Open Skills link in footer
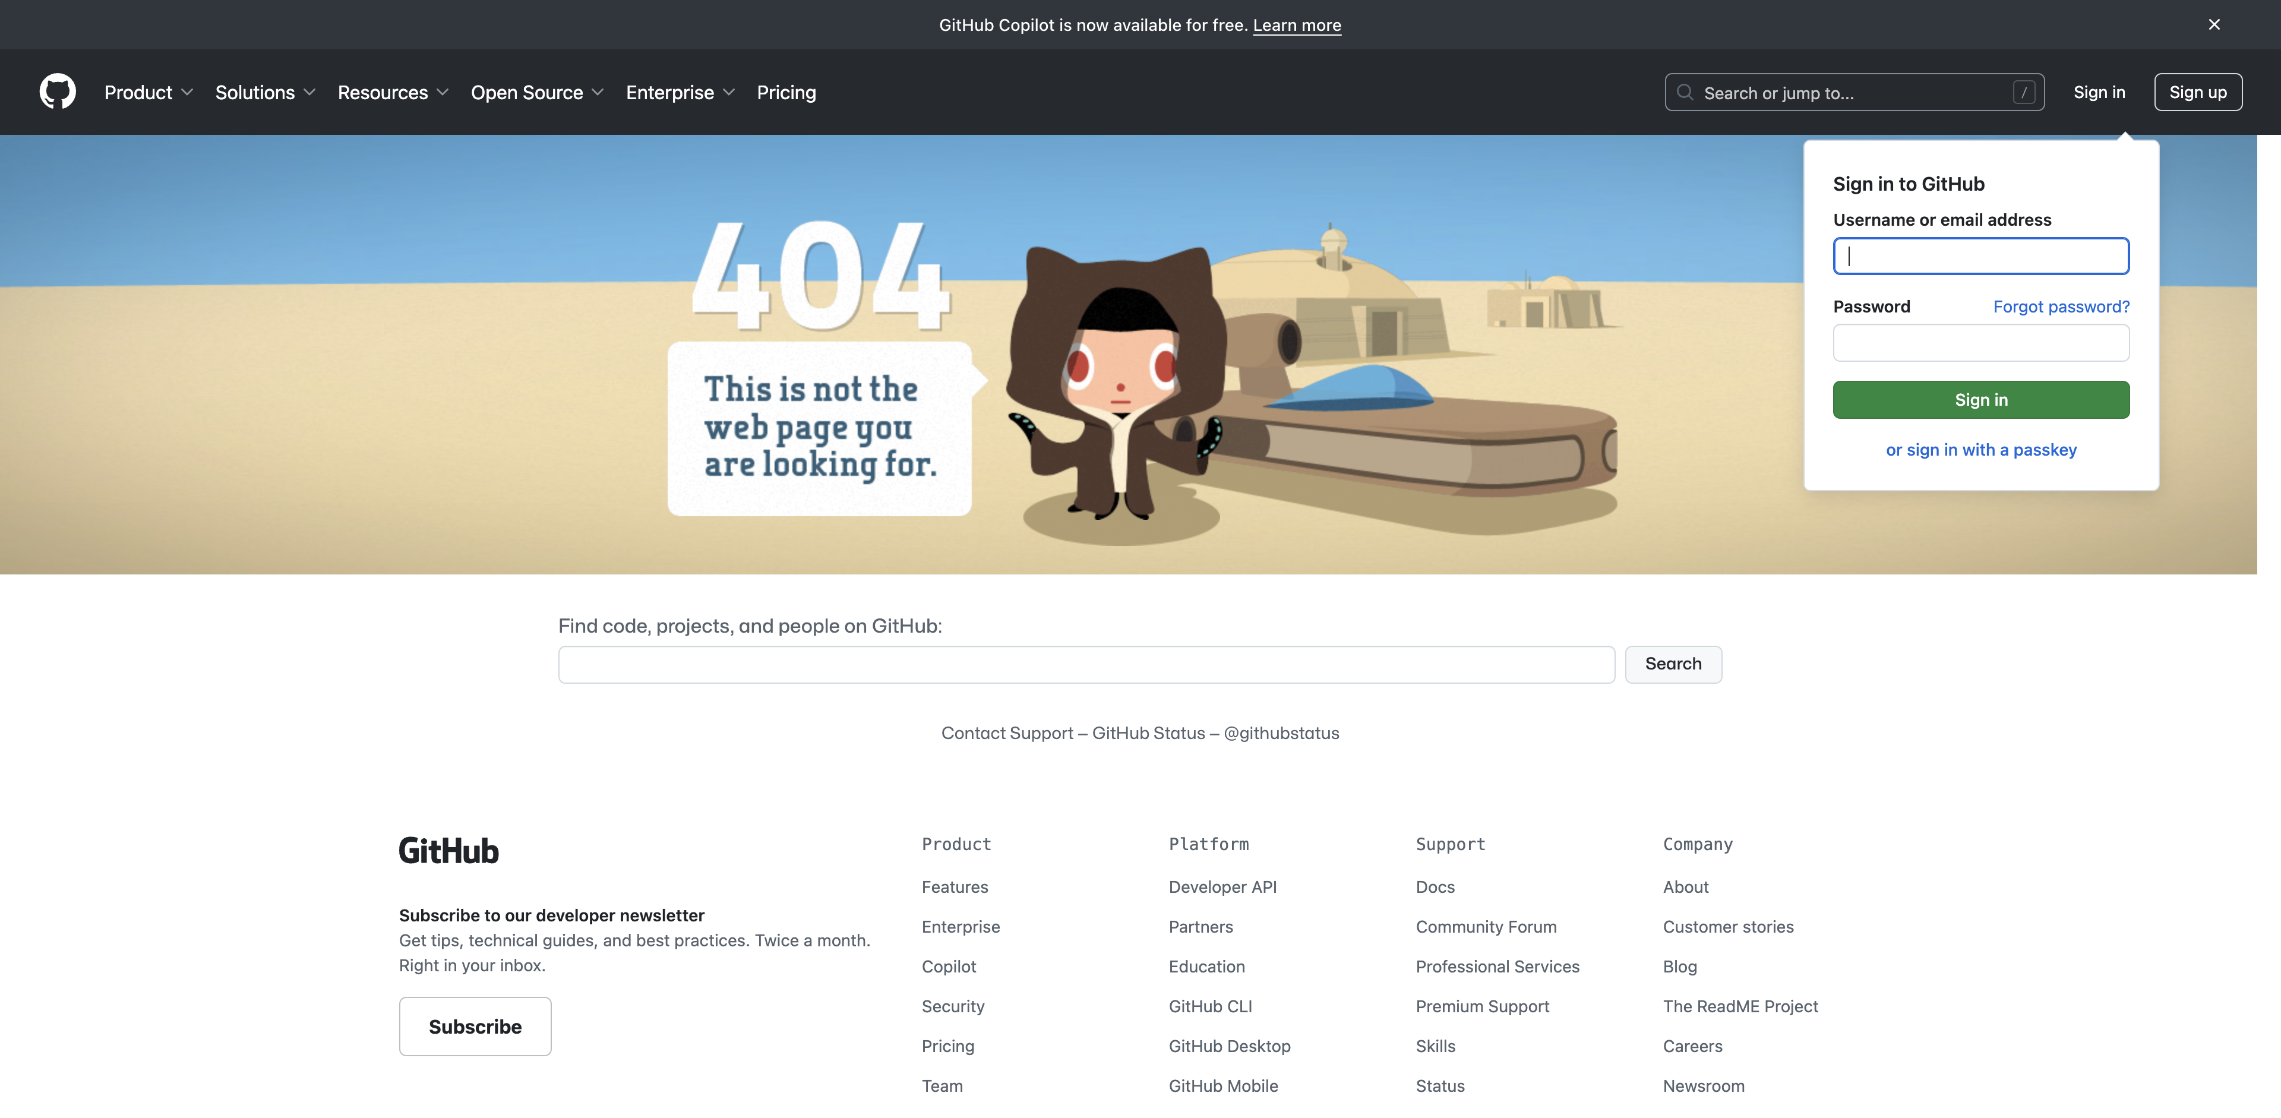This screenshot has width=2281, height=1118. (x=1435, y=1046)
